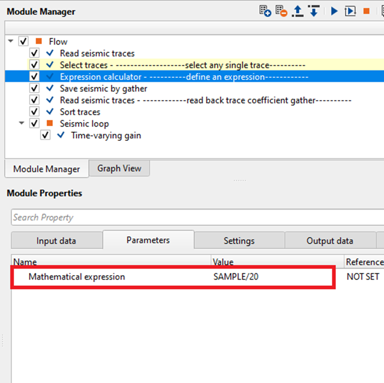Collapse the Flow tree node
This screenshot has width=384, height=383.
[x=11, y=42]
